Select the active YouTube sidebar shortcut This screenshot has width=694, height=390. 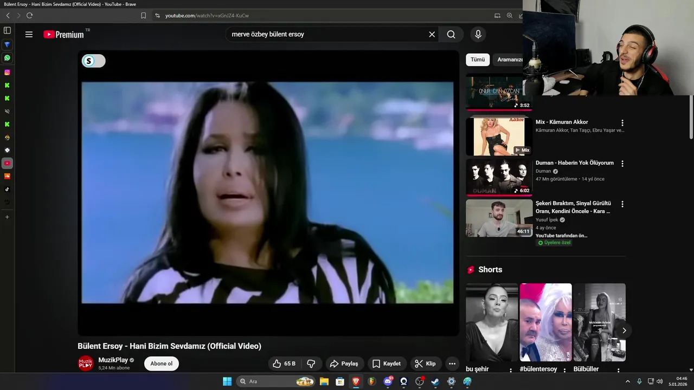pyautogui.click(x=7, y=163)
